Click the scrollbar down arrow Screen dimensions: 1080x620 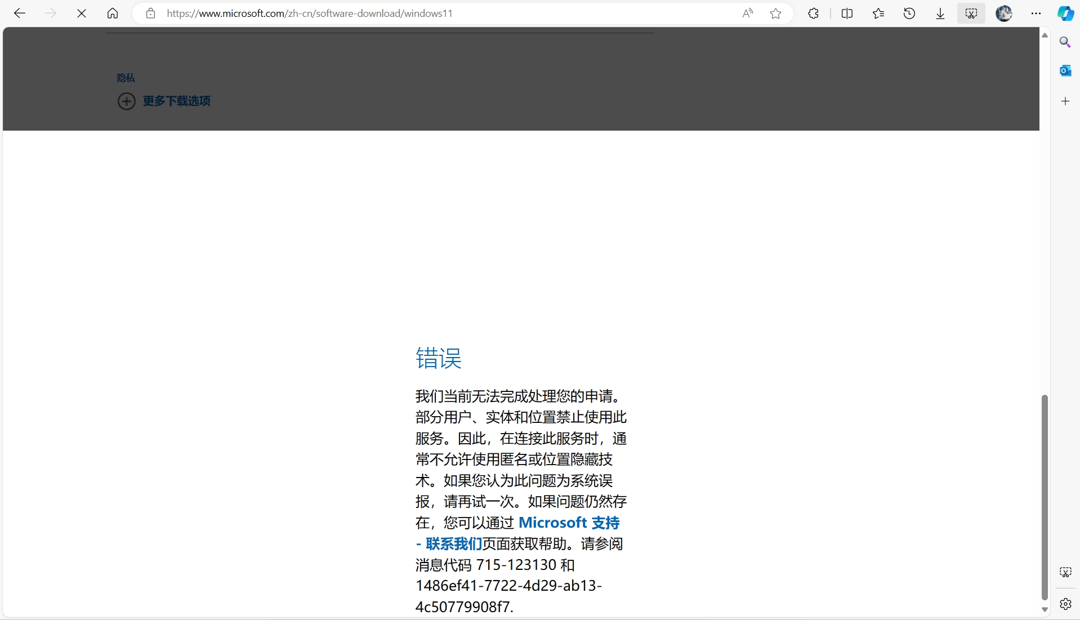tap(1045, 609)
